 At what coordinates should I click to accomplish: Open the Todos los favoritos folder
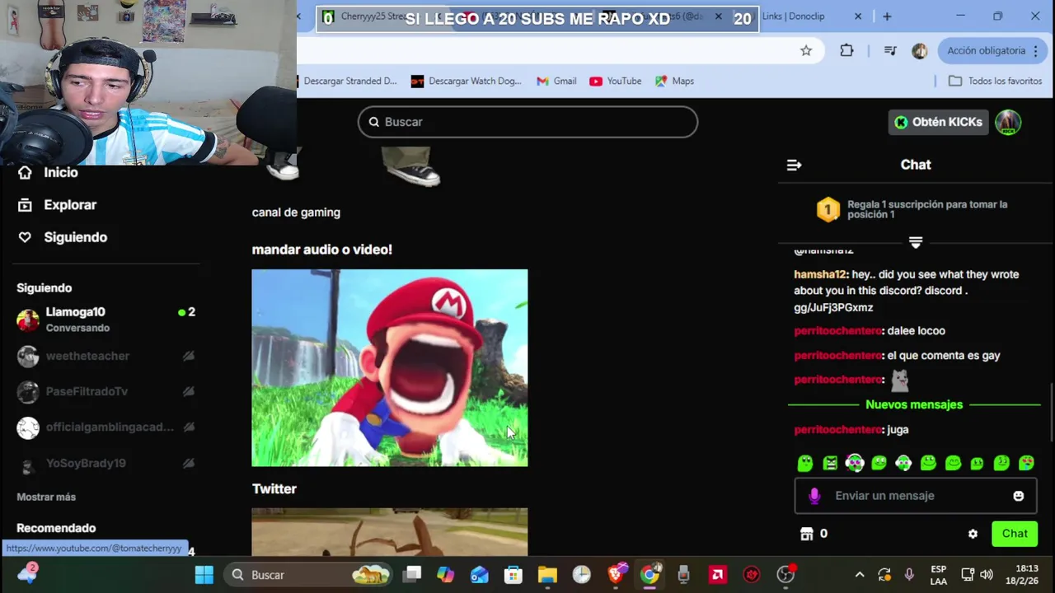pyautogui.click(x=996, y=81)
